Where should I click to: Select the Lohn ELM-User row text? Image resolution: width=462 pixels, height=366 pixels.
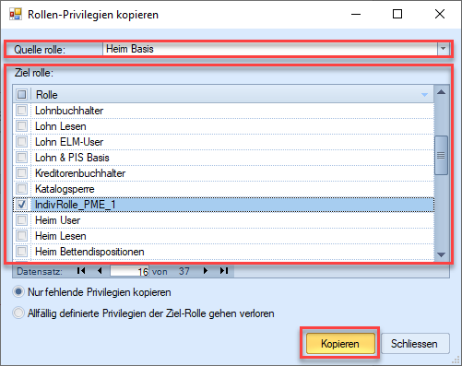click(69, 142)
